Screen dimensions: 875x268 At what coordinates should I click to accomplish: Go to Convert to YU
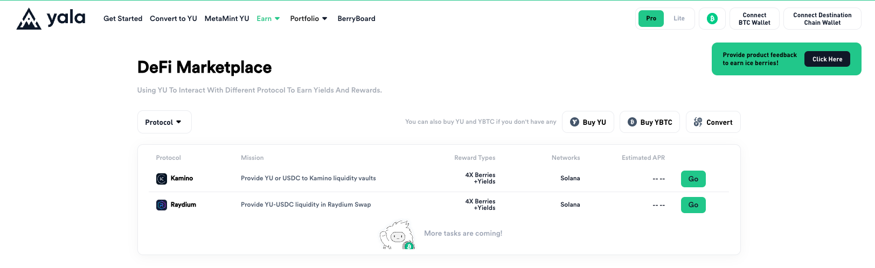click(173, 19)
